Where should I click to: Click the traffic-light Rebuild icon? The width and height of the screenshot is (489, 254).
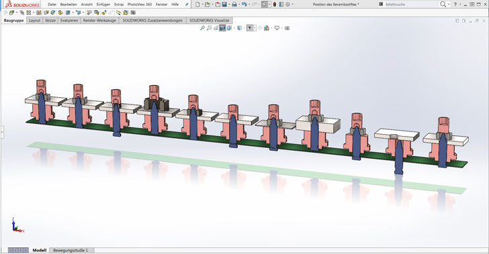(x=275, y=5)
